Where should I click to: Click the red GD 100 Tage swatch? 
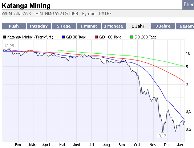pos(96,37)
